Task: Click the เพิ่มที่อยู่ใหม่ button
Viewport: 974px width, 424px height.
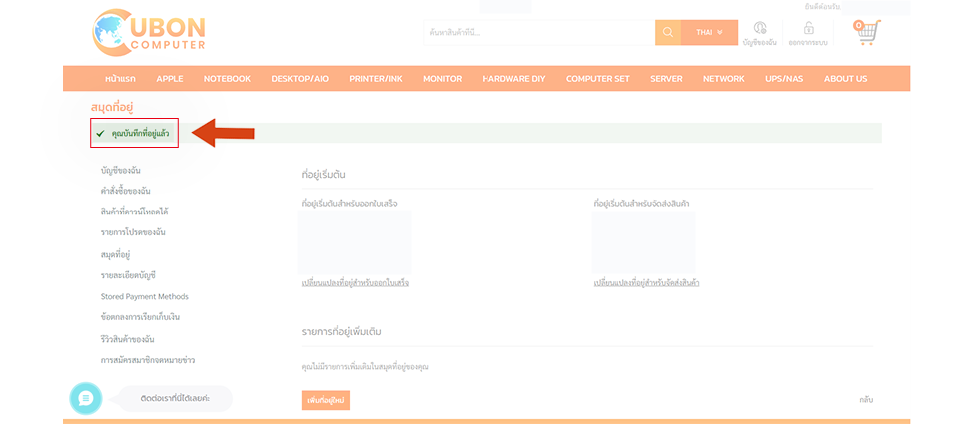Action: tap(325, 400)
